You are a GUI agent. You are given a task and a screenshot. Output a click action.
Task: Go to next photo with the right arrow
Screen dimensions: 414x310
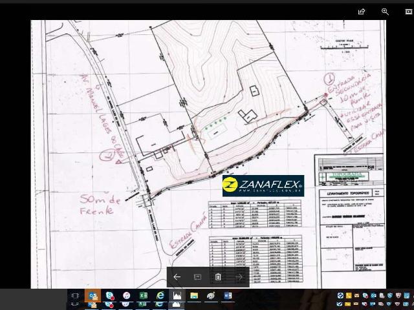coord(239,277)
